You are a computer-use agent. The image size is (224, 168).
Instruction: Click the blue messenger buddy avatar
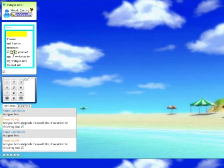tap(7, 14)
